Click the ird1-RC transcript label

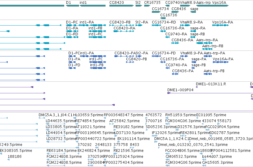point(95,34)
